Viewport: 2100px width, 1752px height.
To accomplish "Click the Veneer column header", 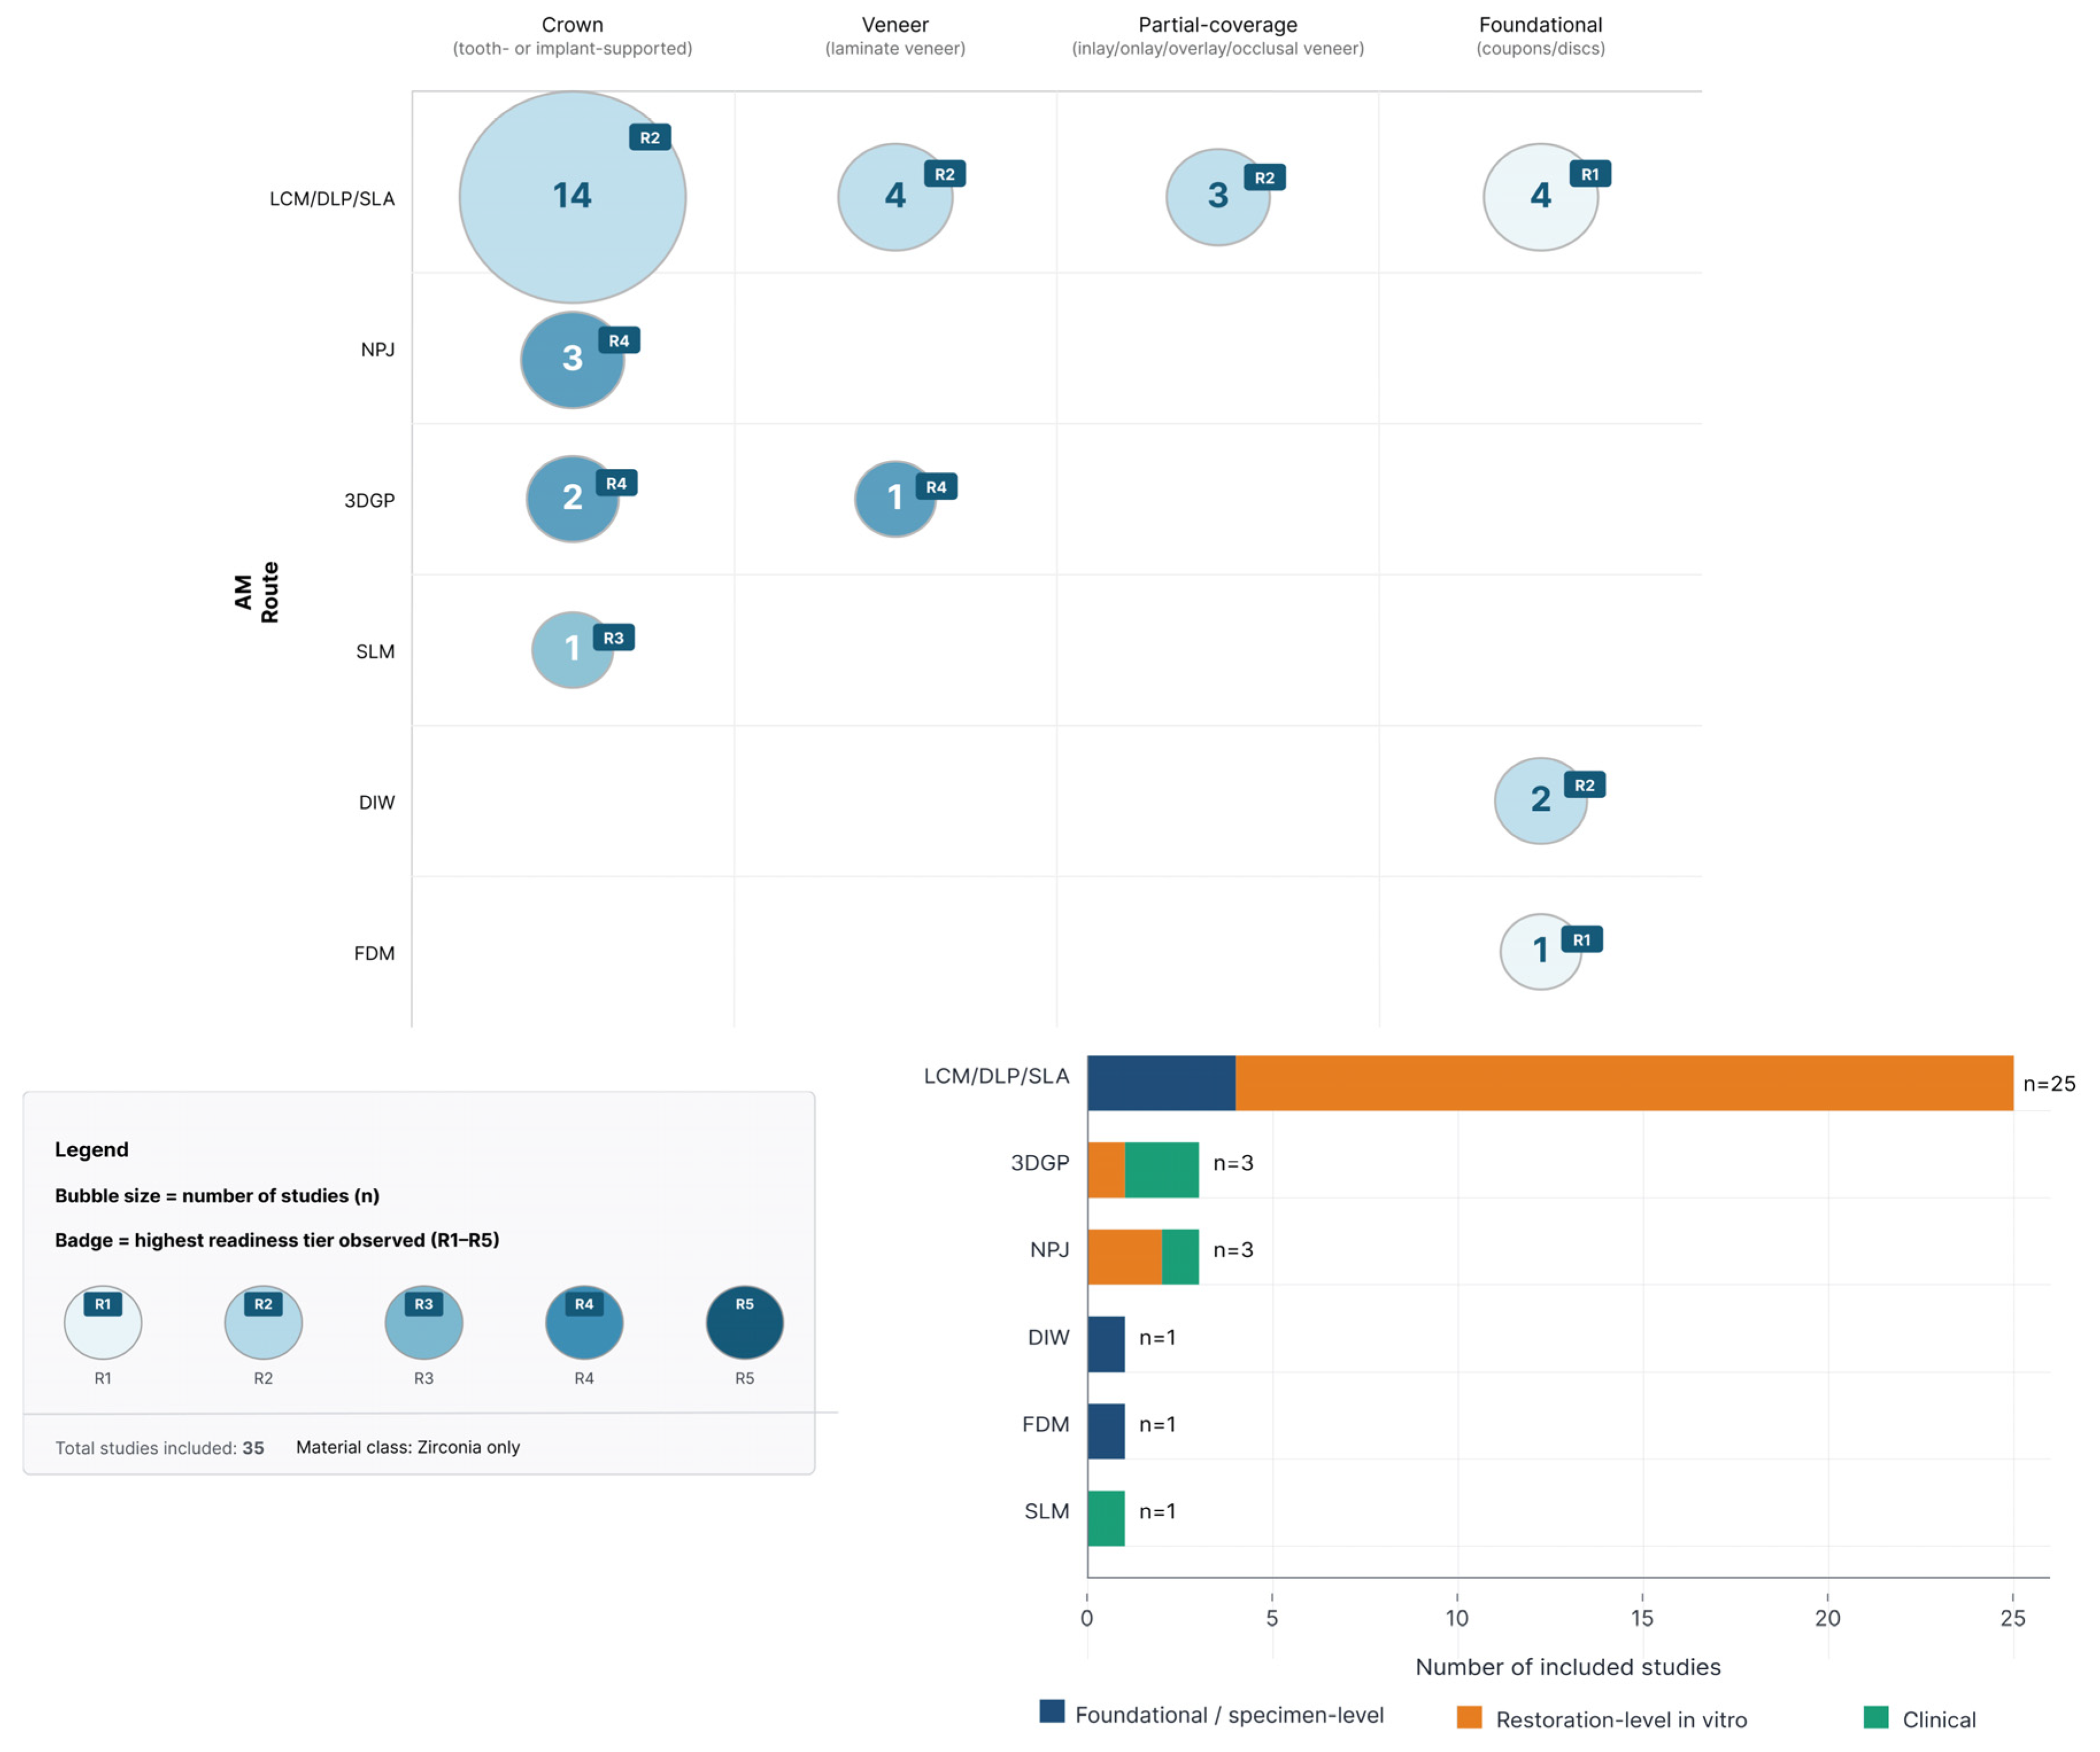I will coord(895,25).
